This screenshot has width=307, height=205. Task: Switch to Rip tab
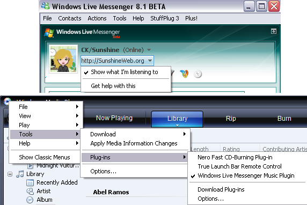point(231,119)
